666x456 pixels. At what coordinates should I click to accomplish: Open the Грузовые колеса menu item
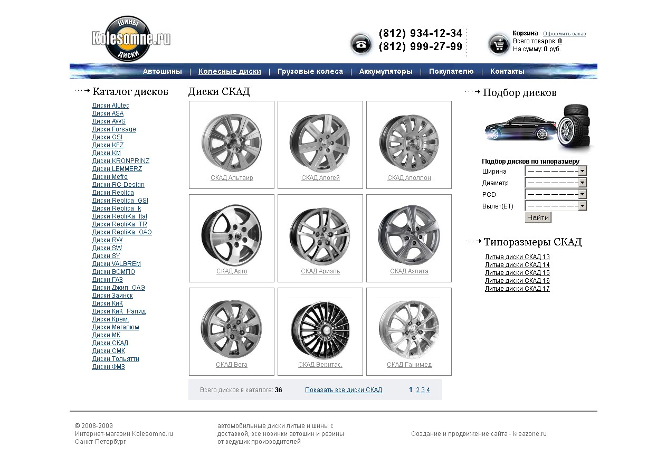pos(310,71)
